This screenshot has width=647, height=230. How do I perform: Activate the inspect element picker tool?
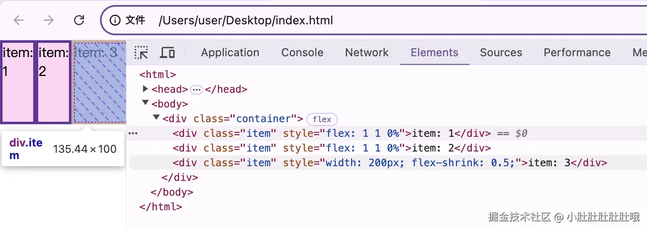[141, 52]
